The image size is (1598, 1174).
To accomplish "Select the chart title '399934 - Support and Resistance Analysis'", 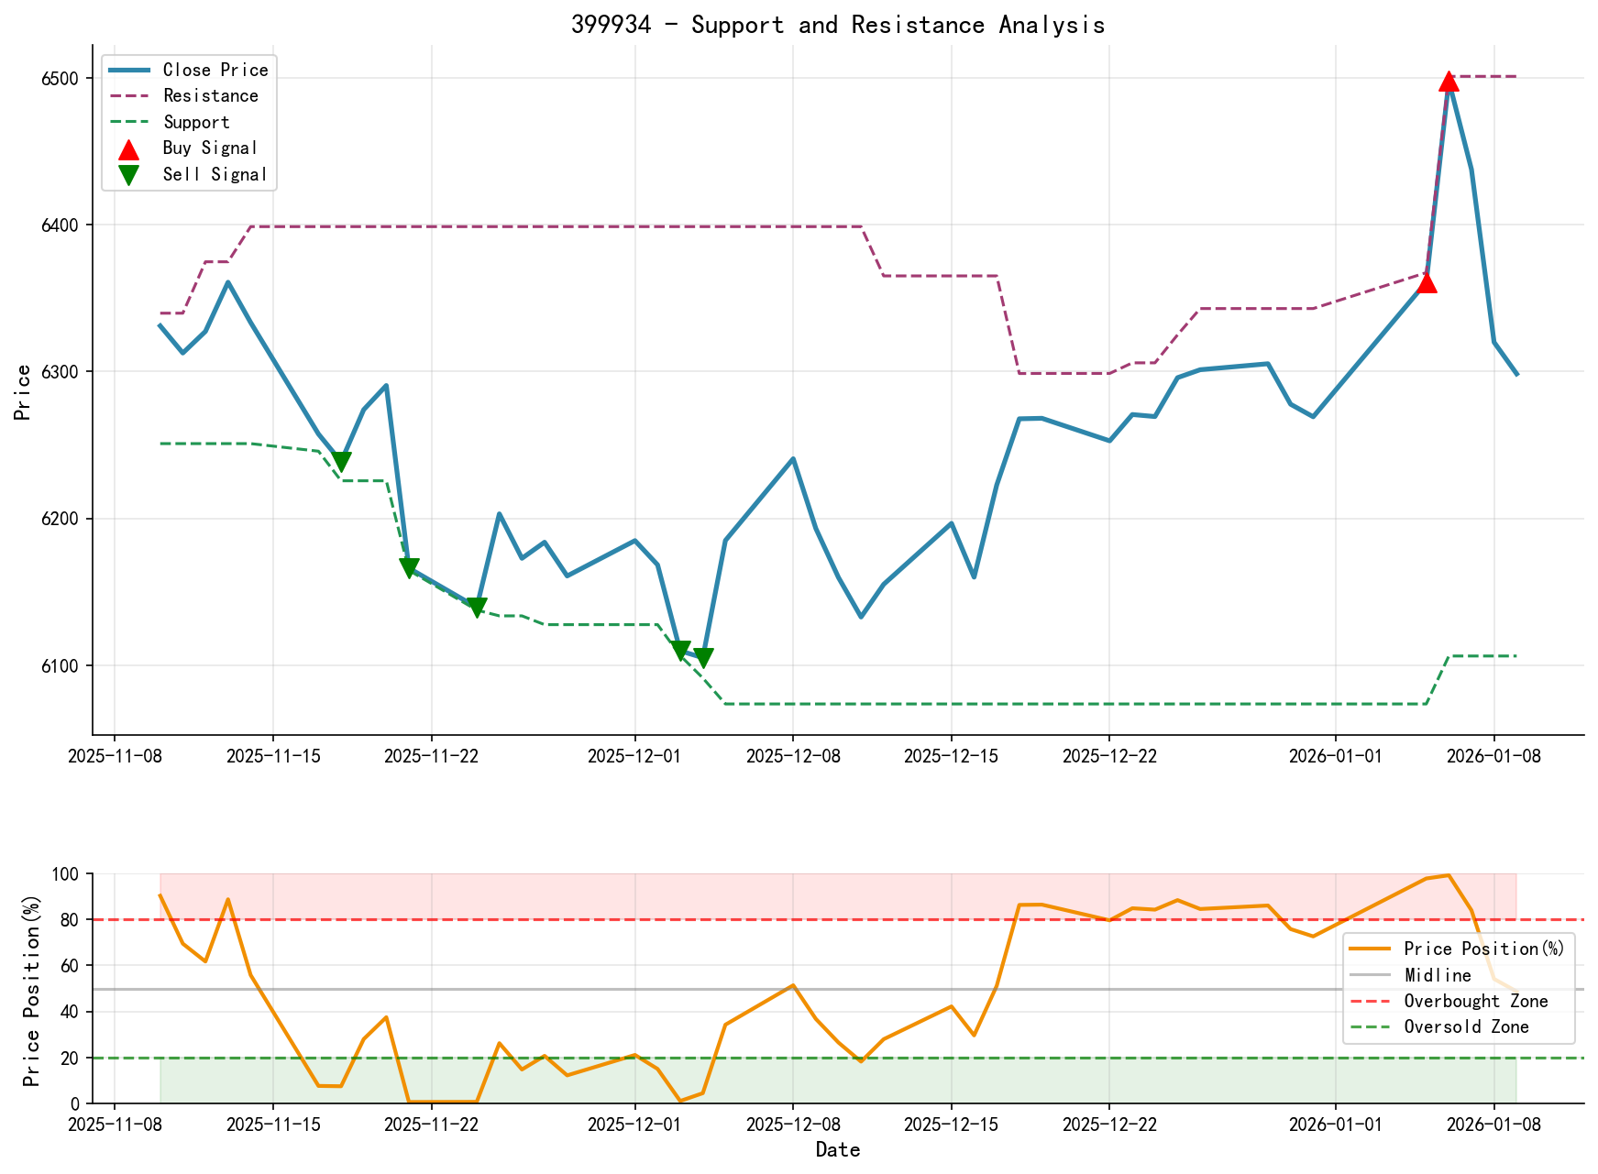I will [x=840, y=25].
